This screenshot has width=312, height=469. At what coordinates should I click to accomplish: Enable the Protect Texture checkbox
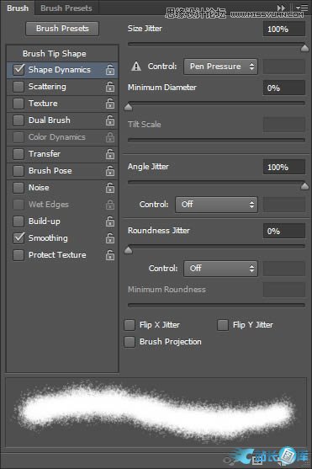point(19,255)
